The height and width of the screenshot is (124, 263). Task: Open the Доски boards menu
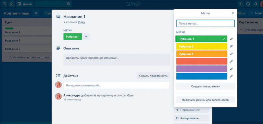(25, 4)
